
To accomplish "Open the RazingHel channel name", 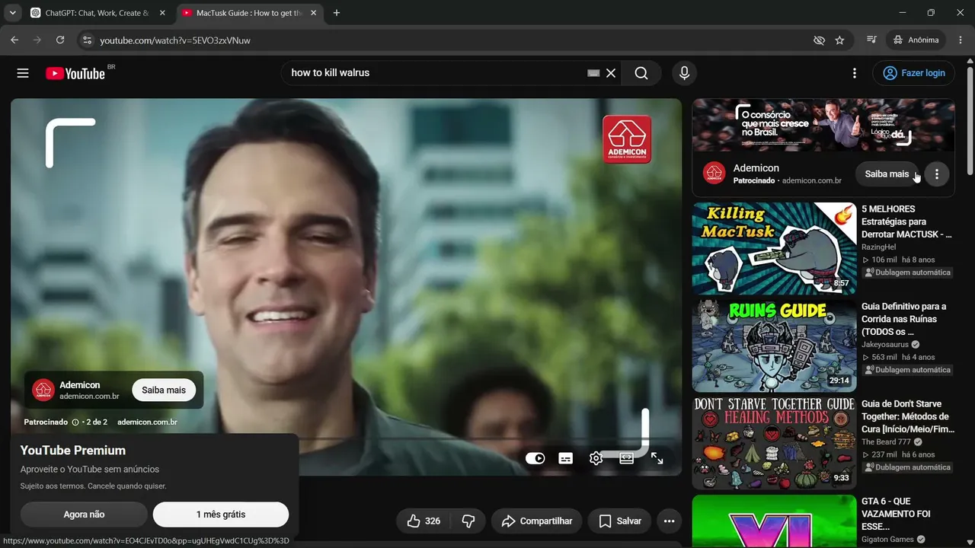I will 878,247.
